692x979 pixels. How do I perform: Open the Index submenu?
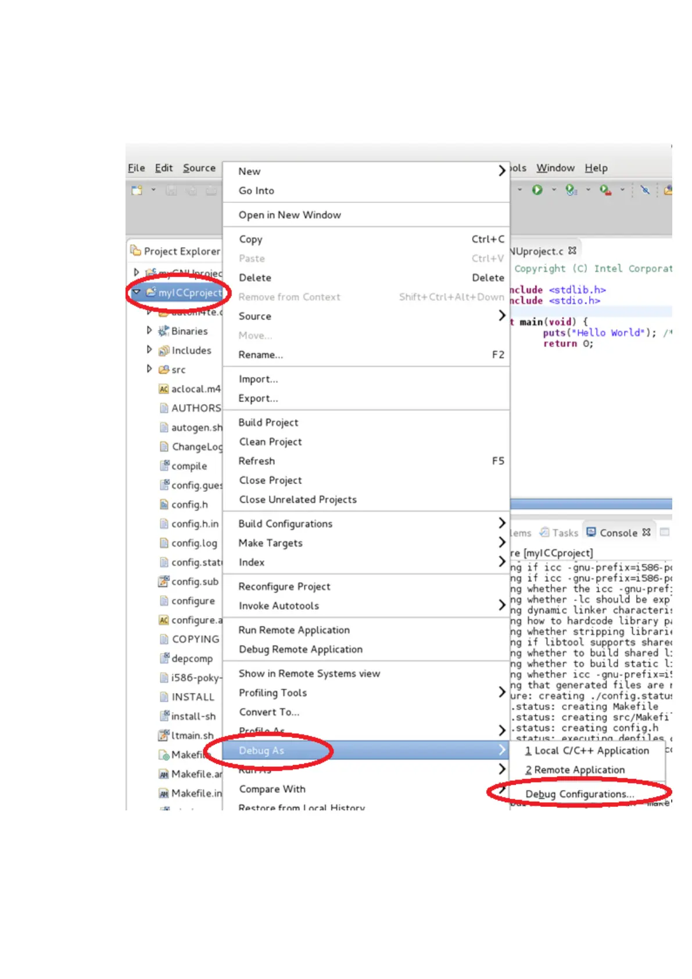coord(366,562)
